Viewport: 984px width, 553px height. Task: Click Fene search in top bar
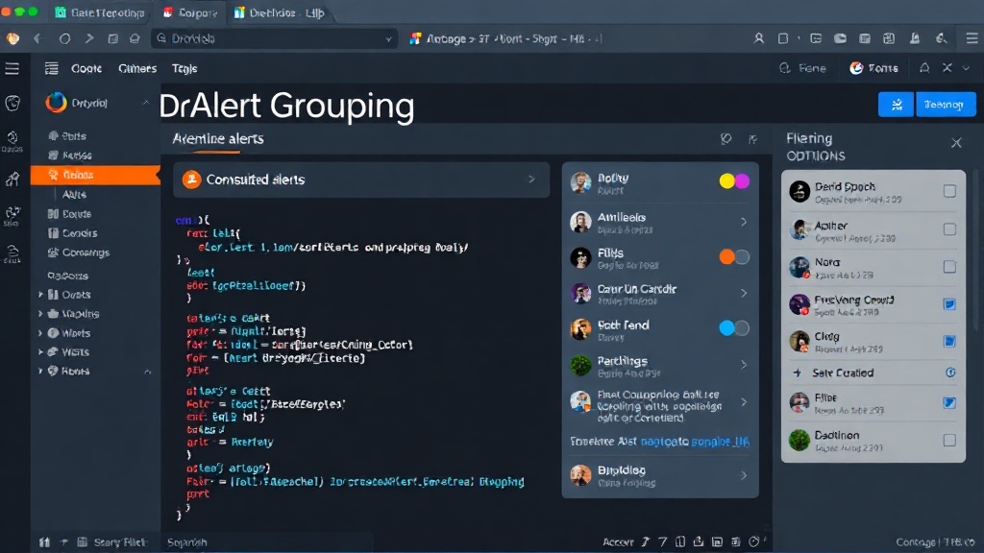803,68
